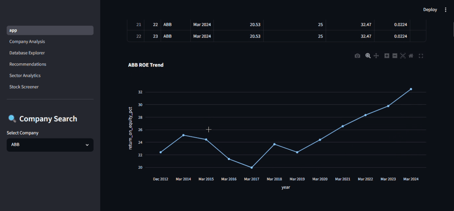Click the Mar 2018 data point
454x211 pixels.
coord(274,144)
